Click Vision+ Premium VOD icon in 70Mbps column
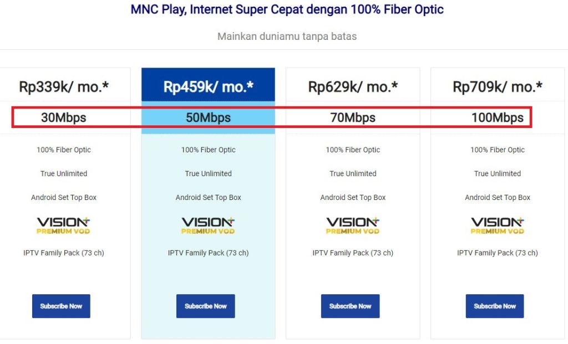 pos(353,224)
